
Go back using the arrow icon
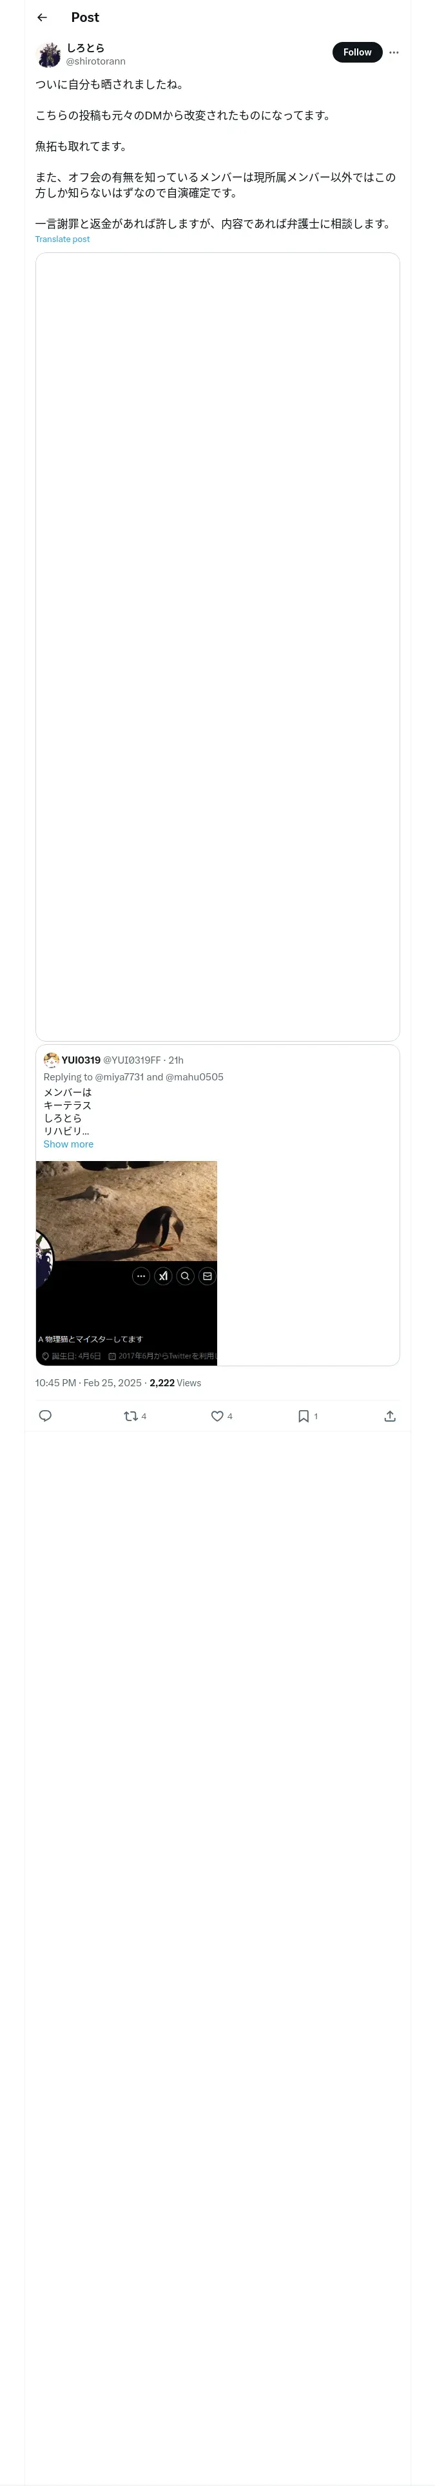41,17
